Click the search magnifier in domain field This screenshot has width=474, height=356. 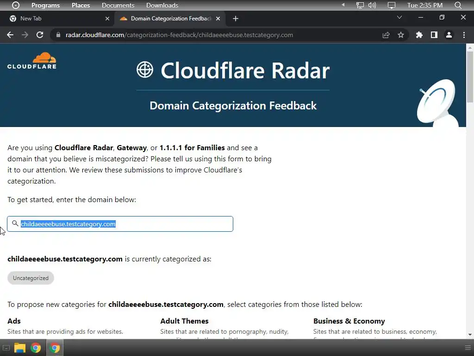click(15, 223)
